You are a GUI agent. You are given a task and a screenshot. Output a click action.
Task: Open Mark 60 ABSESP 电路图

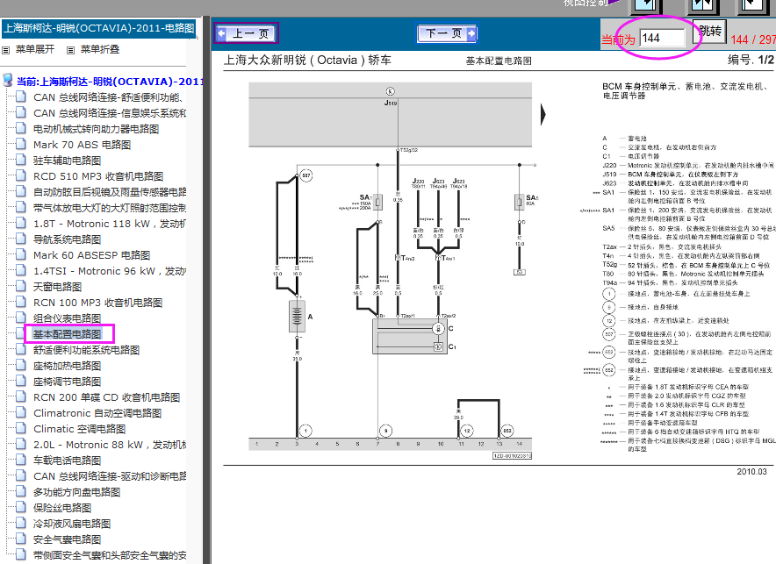click(91, 255)
